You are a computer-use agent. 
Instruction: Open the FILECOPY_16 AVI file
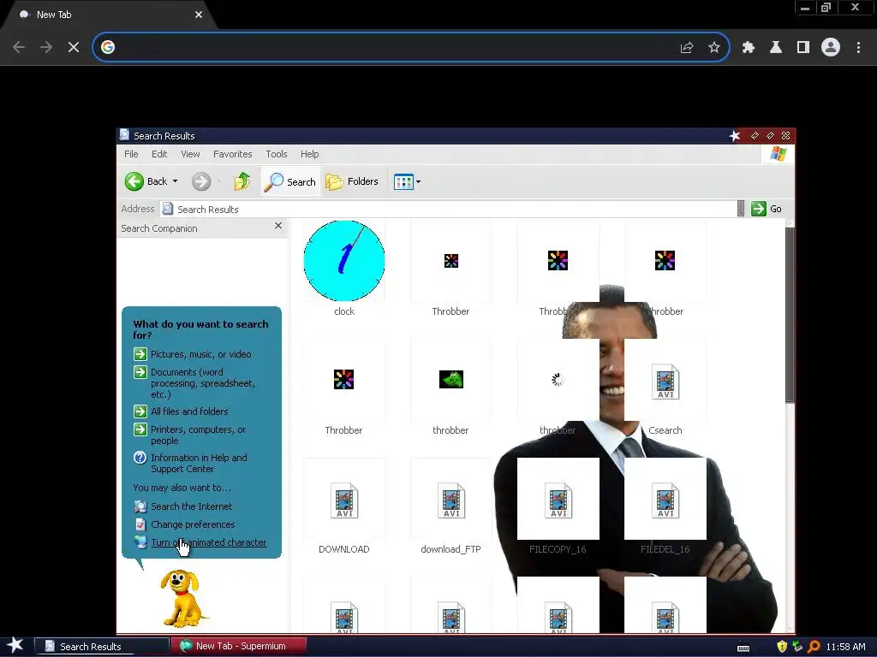(x=558, y=500)
